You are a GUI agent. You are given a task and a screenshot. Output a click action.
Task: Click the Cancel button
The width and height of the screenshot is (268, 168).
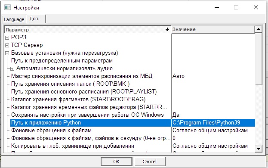[150, 162]
